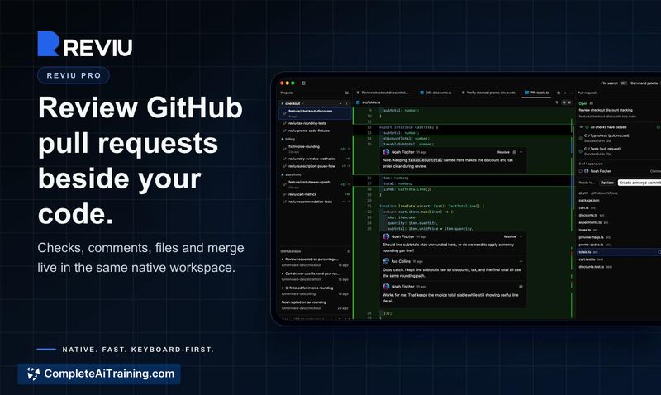Click the previous-change arrow in diff toolbar
The image size is (661, 395).
tap(556, 102)
